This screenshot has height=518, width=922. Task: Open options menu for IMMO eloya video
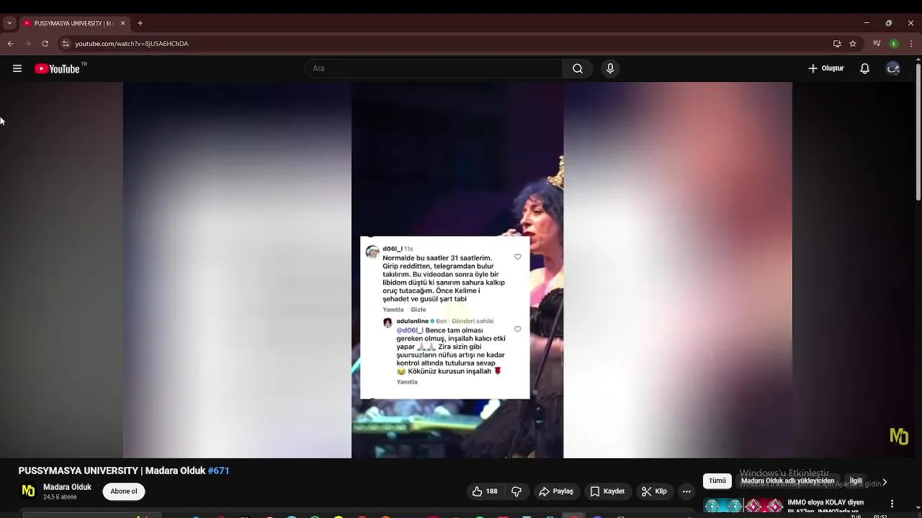coord(892,504)
